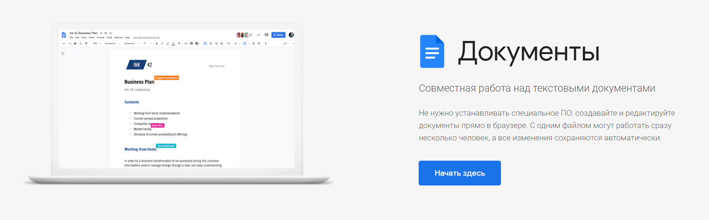Click the move-to-folder icon beside the title

[106, 33]
